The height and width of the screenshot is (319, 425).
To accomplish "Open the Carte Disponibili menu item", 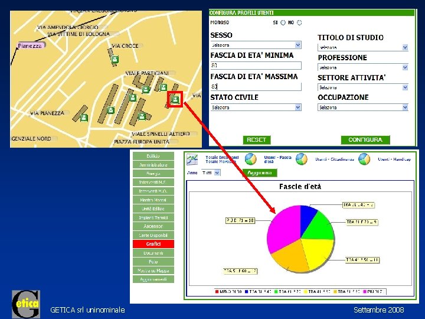I will 153,235.
